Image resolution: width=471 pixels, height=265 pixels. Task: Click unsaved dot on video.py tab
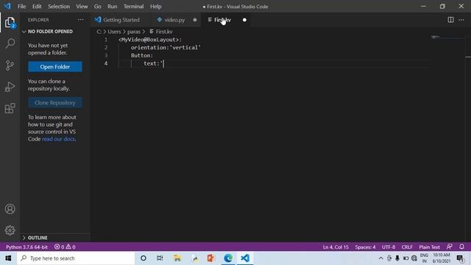[x=195, y=20]
